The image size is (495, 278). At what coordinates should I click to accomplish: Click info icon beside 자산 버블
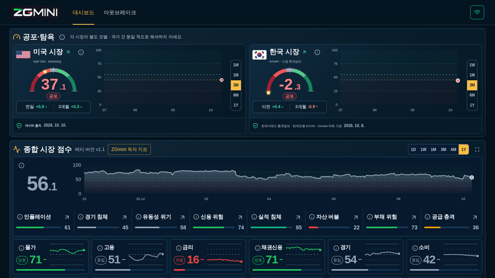coord(312,217)
